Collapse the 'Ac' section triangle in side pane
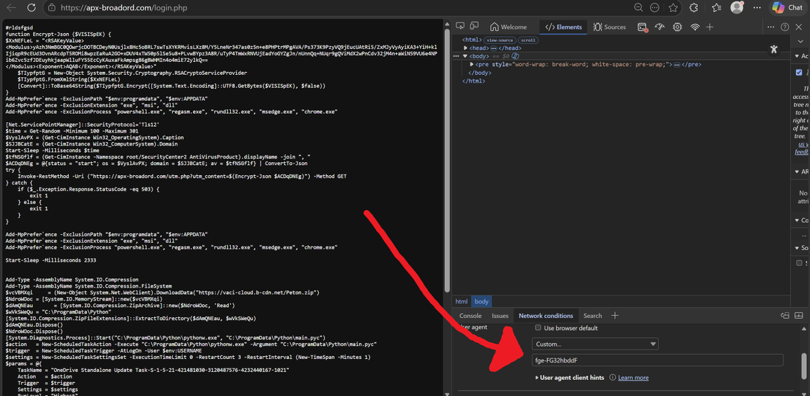The width and height of the screenshot is (810, 396). (x=797, y=56)
